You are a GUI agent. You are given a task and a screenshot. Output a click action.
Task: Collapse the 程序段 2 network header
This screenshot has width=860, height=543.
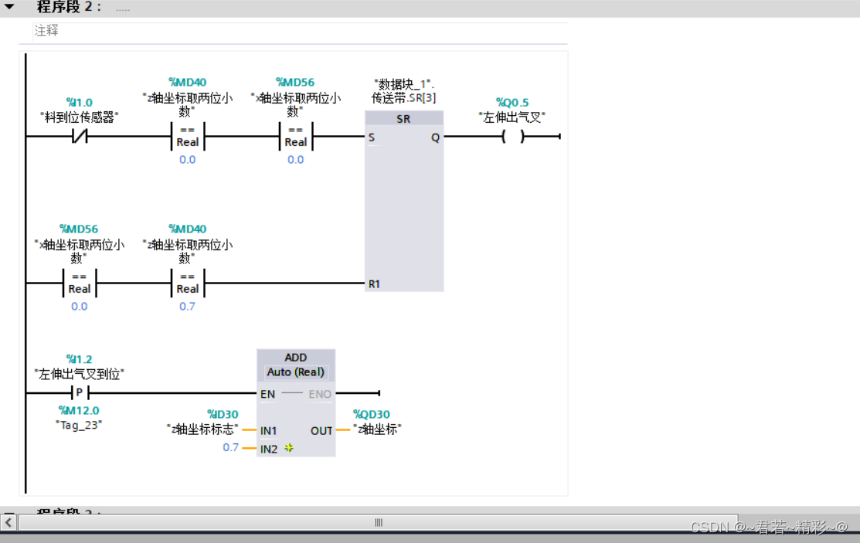(9, 7)
